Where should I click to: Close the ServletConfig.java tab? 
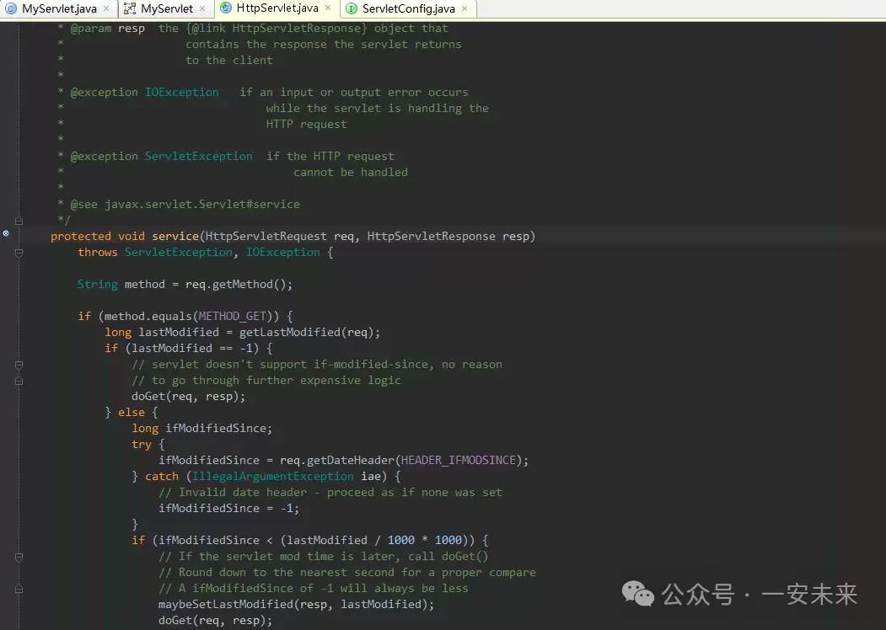(464, 8)
